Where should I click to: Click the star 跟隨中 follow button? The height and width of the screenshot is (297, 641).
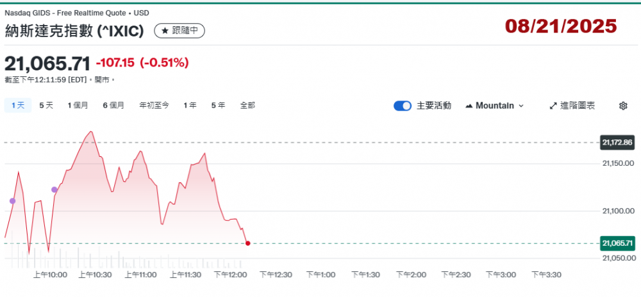179,31
